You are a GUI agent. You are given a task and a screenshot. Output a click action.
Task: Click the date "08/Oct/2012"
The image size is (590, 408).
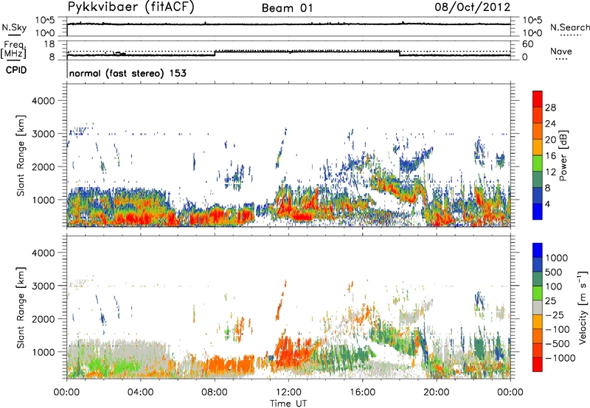point(473,7)
